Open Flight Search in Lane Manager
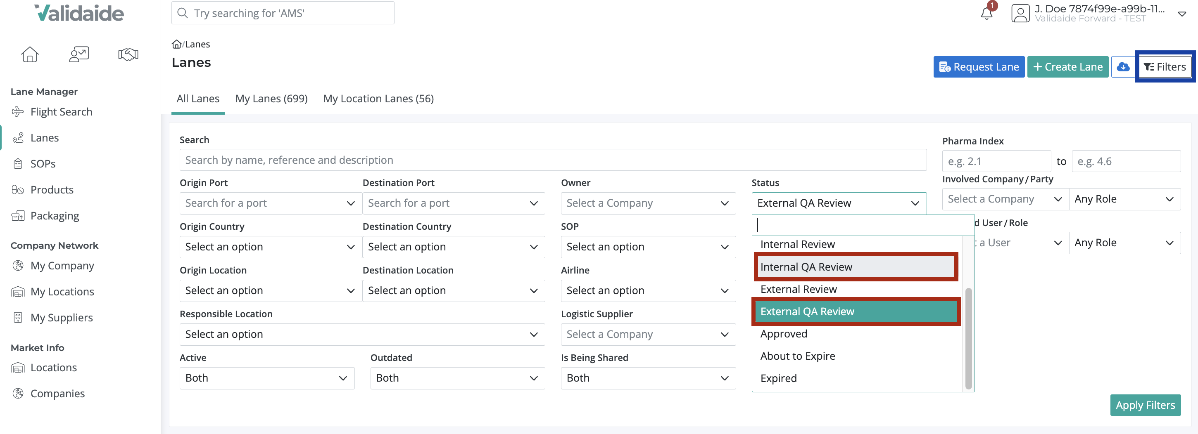Screen dimensions: 1198x434 point(61,112)
